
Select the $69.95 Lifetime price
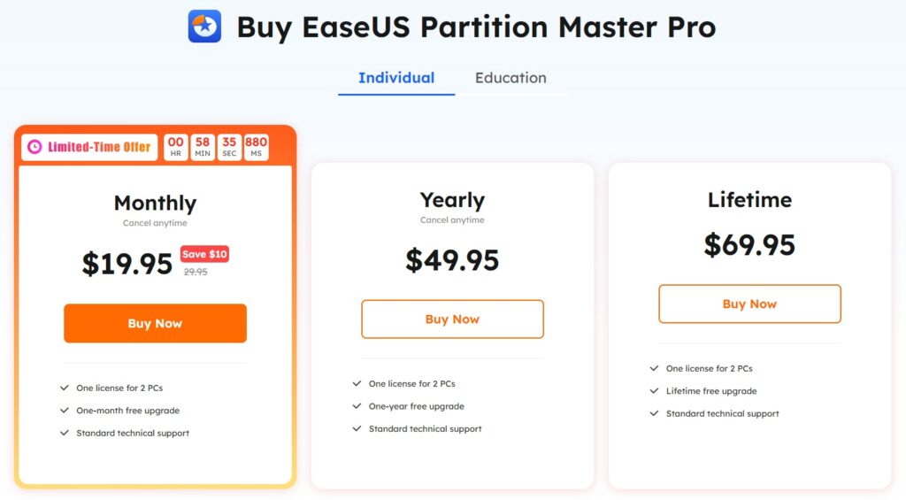(749, 245)
